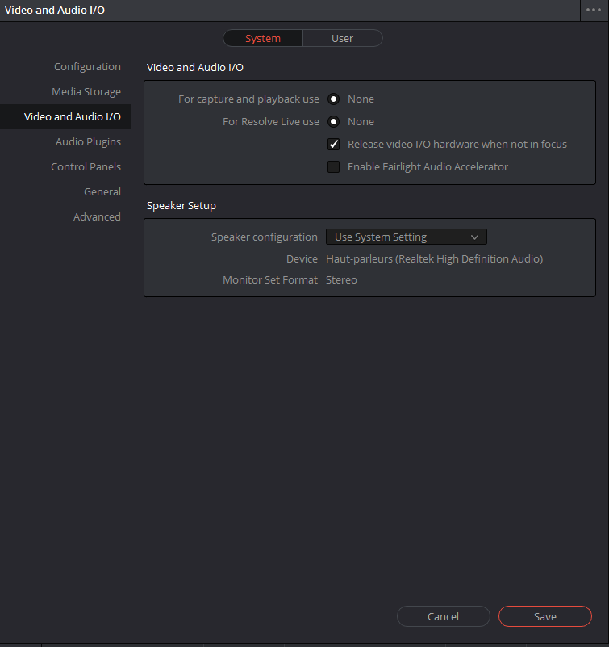The height and width of the screenshot is (647, 609).
Task: Go to Media Storage settings
Action: click(86, 91)
